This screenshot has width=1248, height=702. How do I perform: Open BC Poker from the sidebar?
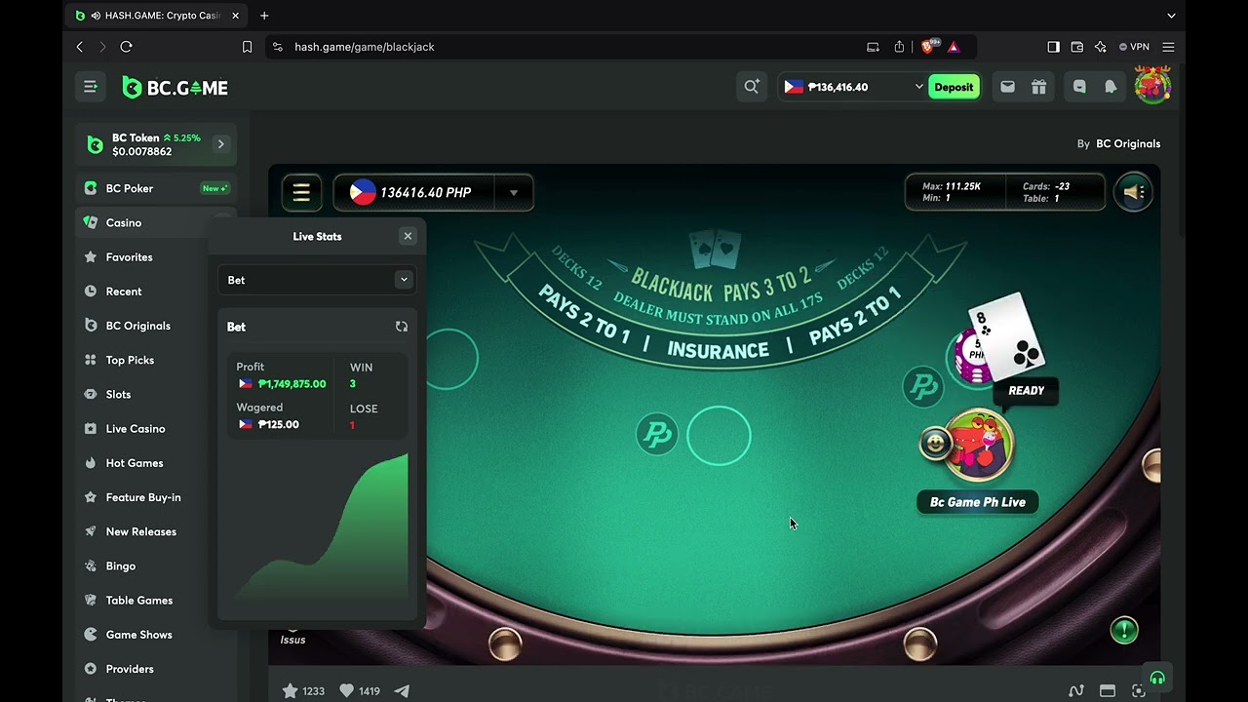pos(156,188)
